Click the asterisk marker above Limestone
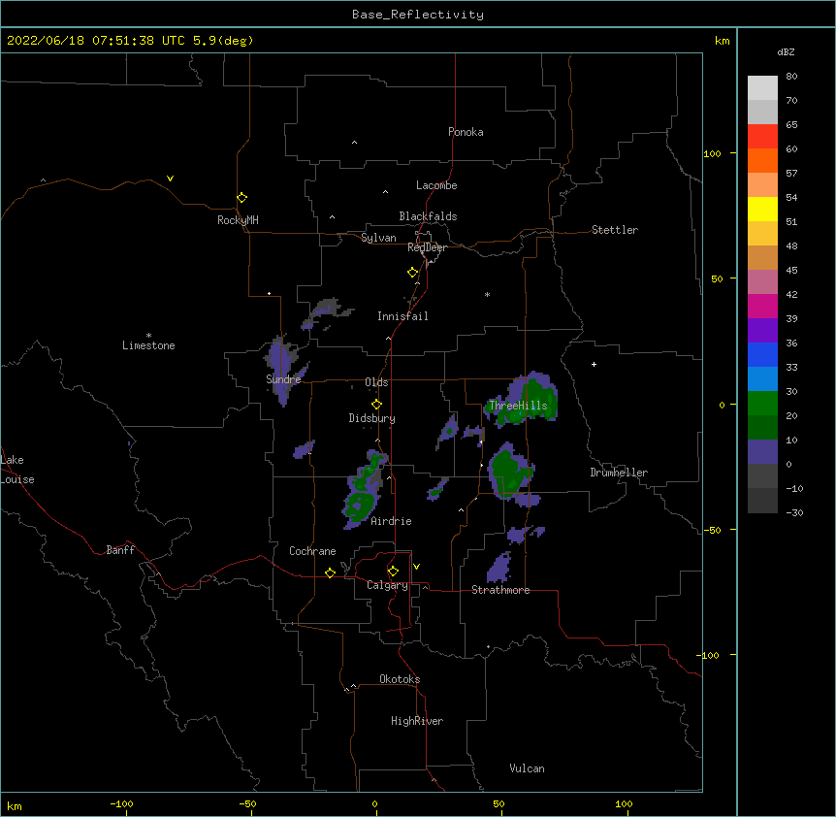This screenshot has height=817, width=836. pyautogui.click(x=148, y=336)
